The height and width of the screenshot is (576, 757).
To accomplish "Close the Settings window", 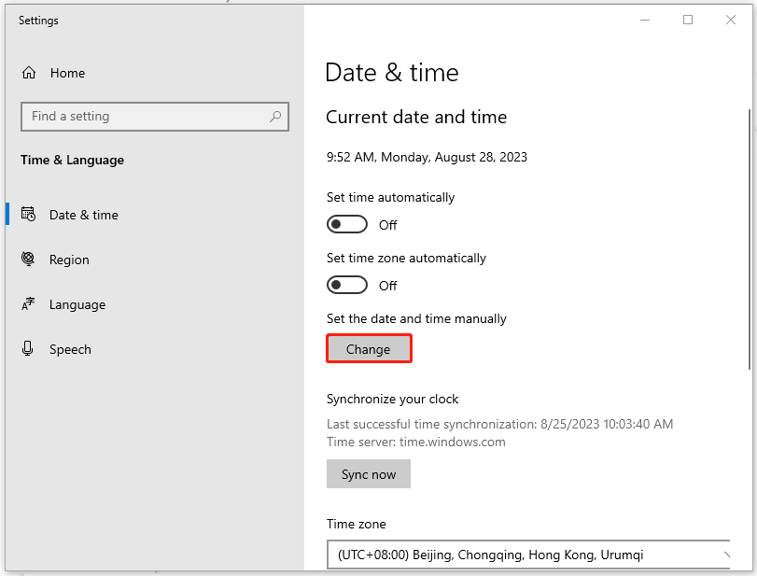I will [733, 20].
